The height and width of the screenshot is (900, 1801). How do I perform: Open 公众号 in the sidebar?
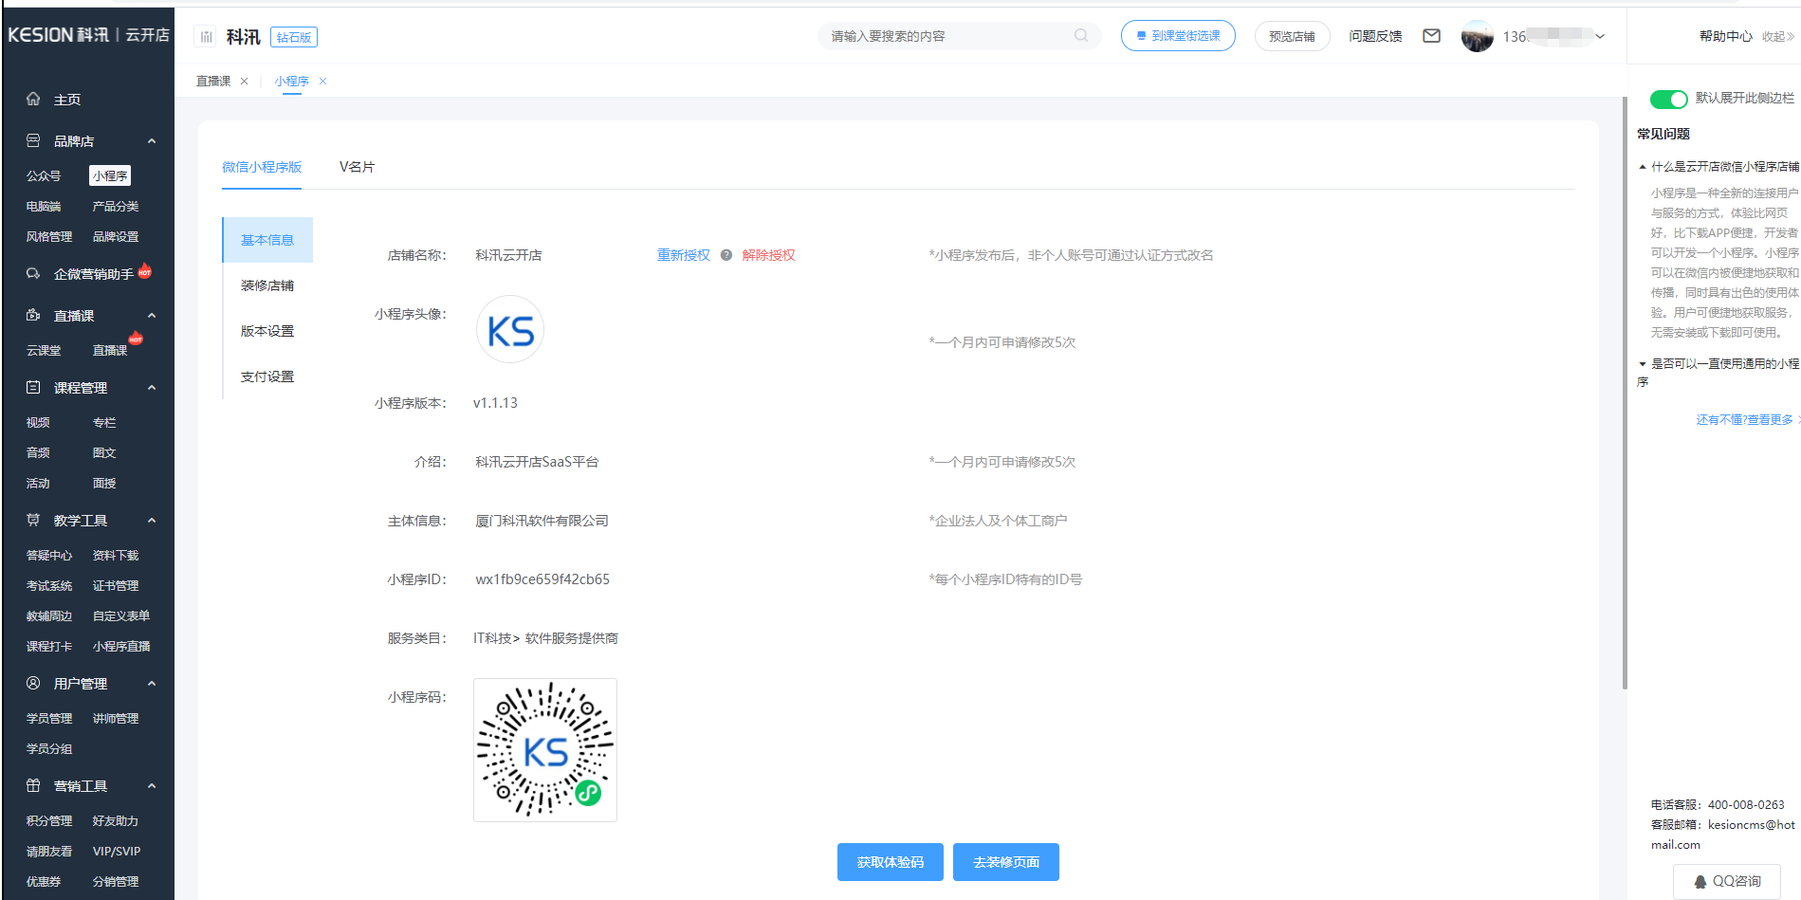tap(44, 175)
